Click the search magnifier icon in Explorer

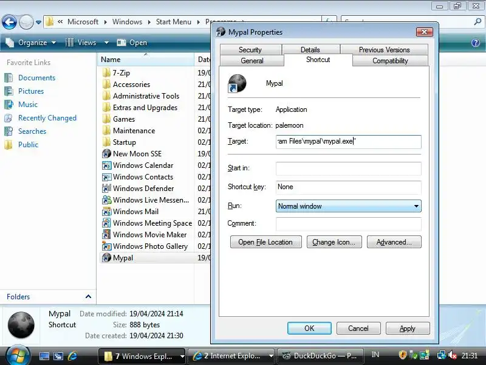click(x=477, y=22)
